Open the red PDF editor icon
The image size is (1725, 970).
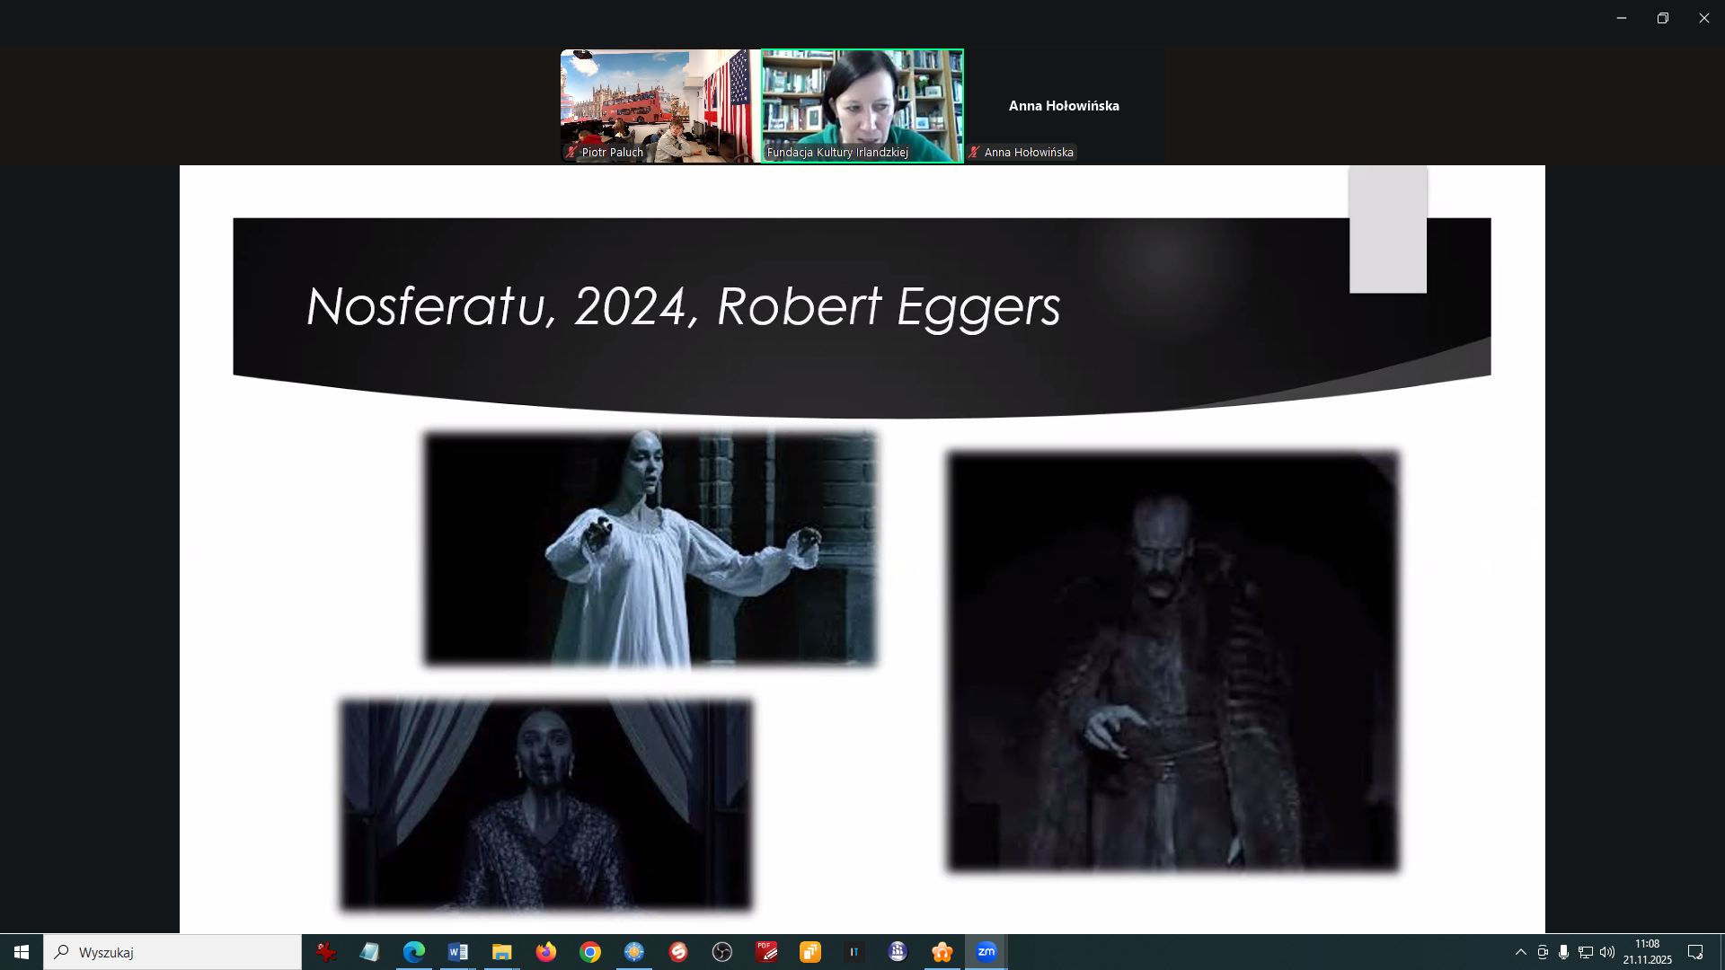click(766, 952)
